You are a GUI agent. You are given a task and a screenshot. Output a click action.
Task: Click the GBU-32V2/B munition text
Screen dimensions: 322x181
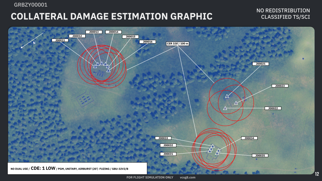(x=120, y=169)
